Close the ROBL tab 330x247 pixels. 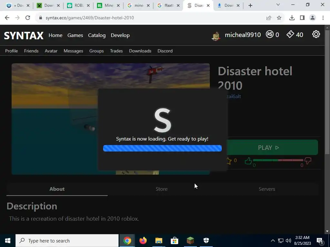coord(88,6)
